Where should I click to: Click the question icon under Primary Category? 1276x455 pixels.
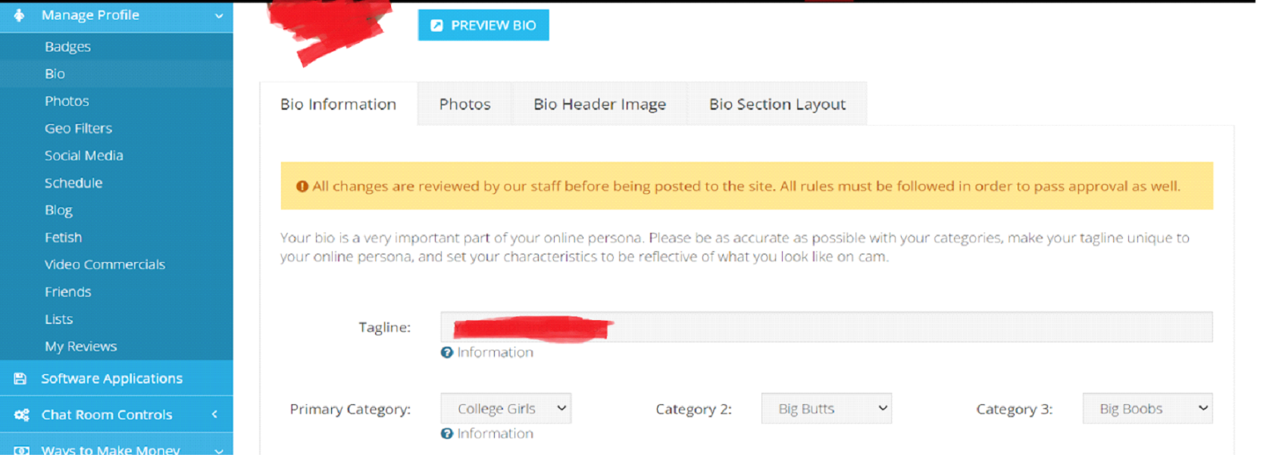pyautogui.click(x=447, y=433)
